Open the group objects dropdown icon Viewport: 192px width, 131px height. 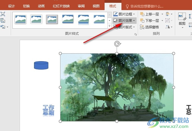(x=169, y=20)
